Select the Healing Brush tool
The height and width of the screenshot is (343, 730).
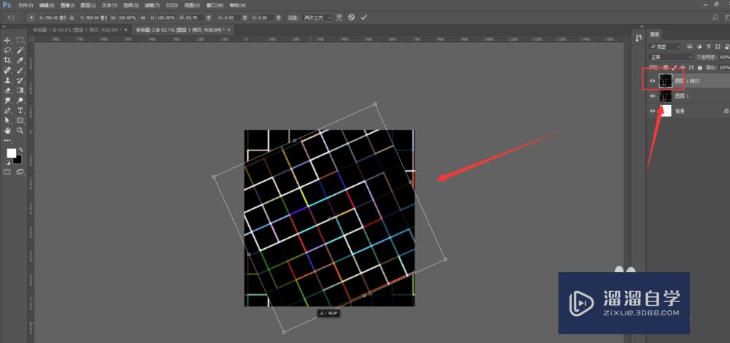7,71
